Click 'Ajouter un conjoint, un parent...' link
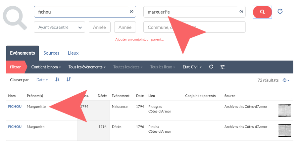The height and width of the screenshot is (141, 298). [139, 39]
